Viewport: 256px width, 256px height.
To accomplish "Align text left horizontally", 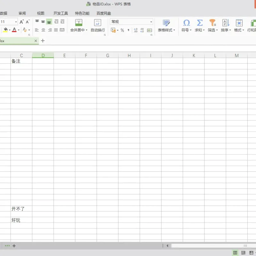I will (37, 30).
